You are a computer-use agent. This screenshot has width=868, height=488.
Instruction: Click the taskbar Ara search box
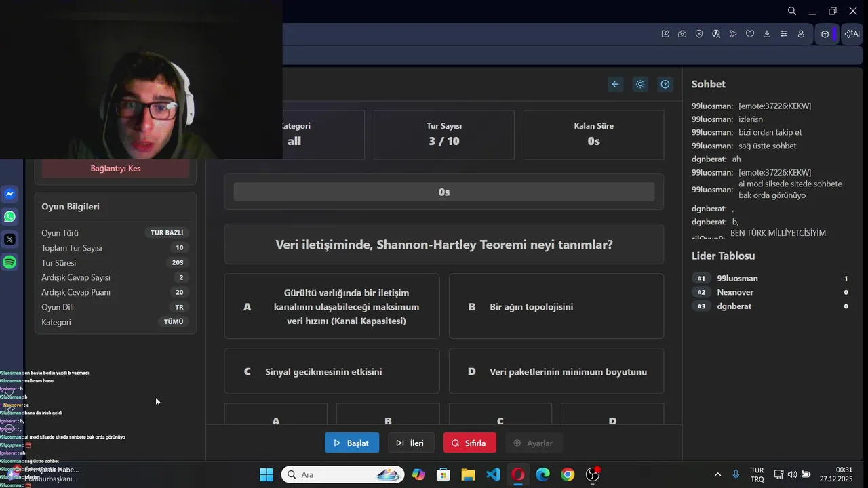(x=342, y=474)
